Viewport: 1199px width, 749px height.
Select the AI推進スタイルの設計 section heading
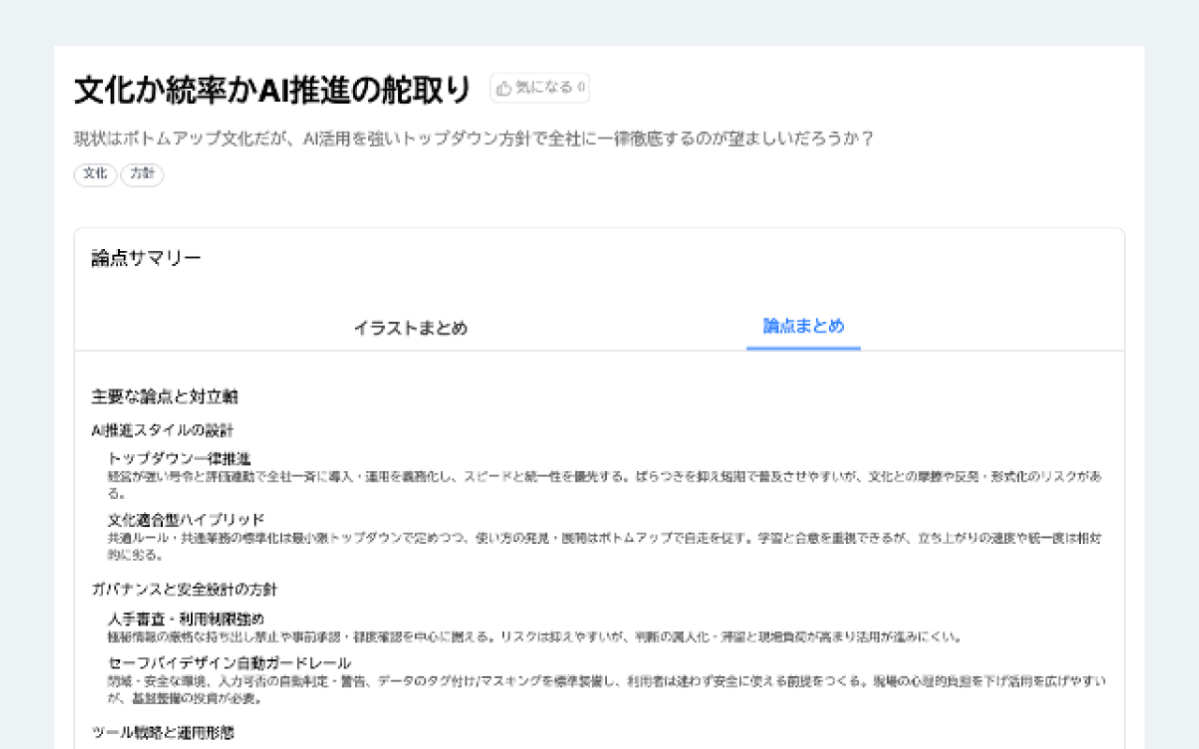click(162, 431)
